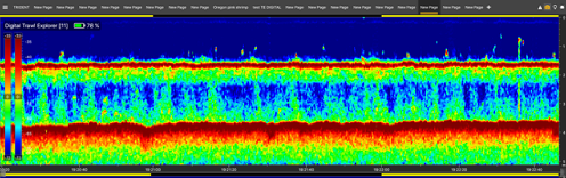Select the currently active New Page tab

click(429, 7)
